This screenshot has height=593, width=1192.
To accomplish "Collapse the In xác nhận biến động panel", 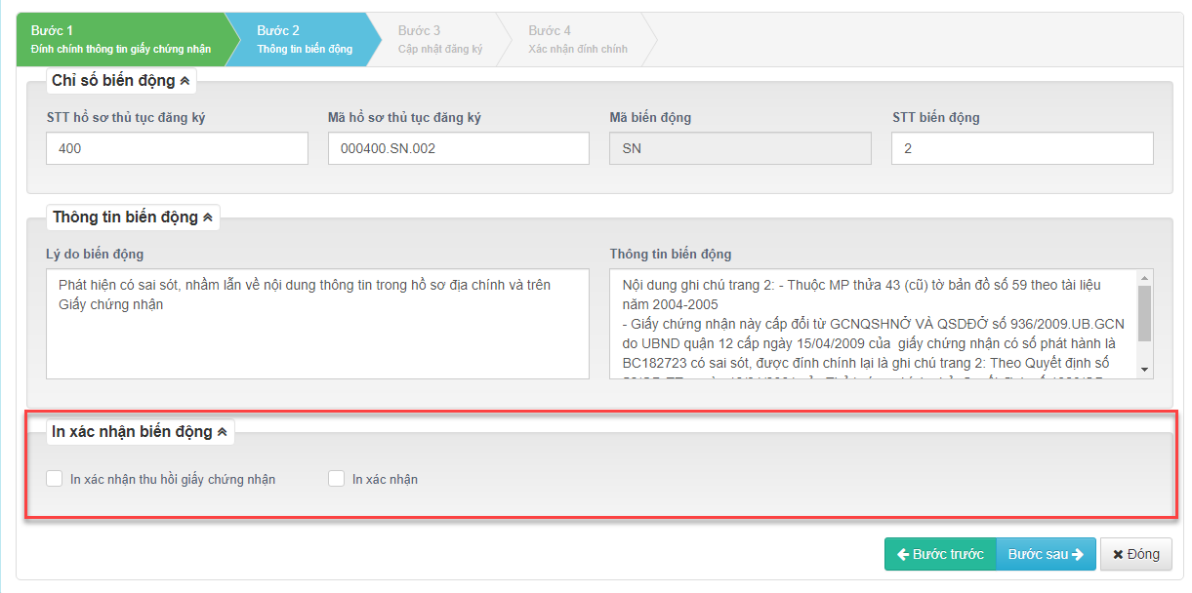I will point(222,432).
